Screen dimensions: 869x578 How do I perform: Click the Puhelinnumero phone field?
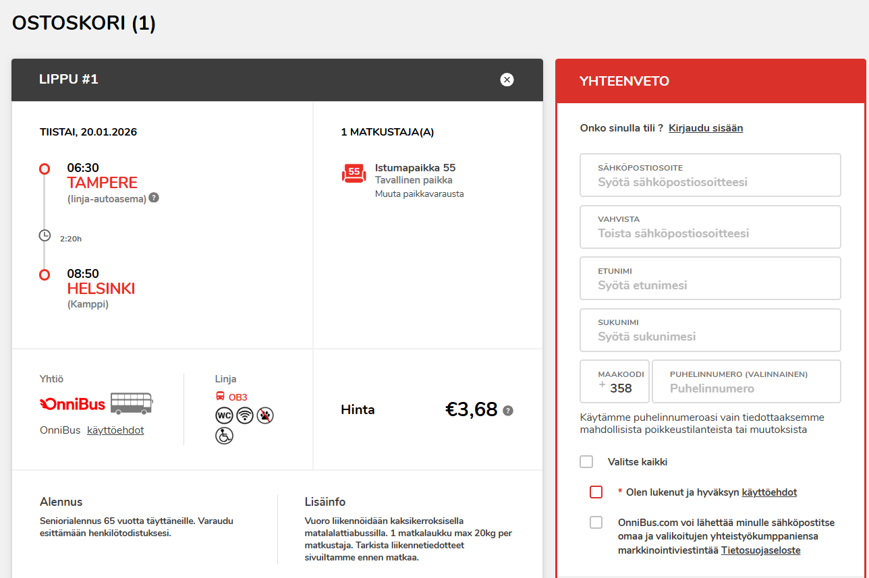pyautogui.click(x=746, y=381)
